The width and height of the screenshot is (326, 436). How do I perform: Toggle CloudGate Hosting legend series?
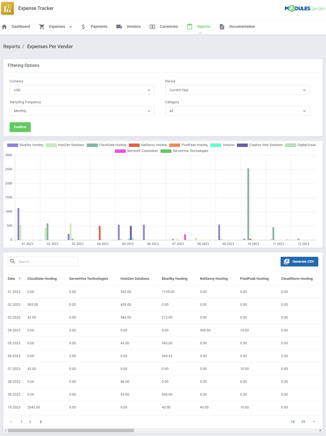107,145
